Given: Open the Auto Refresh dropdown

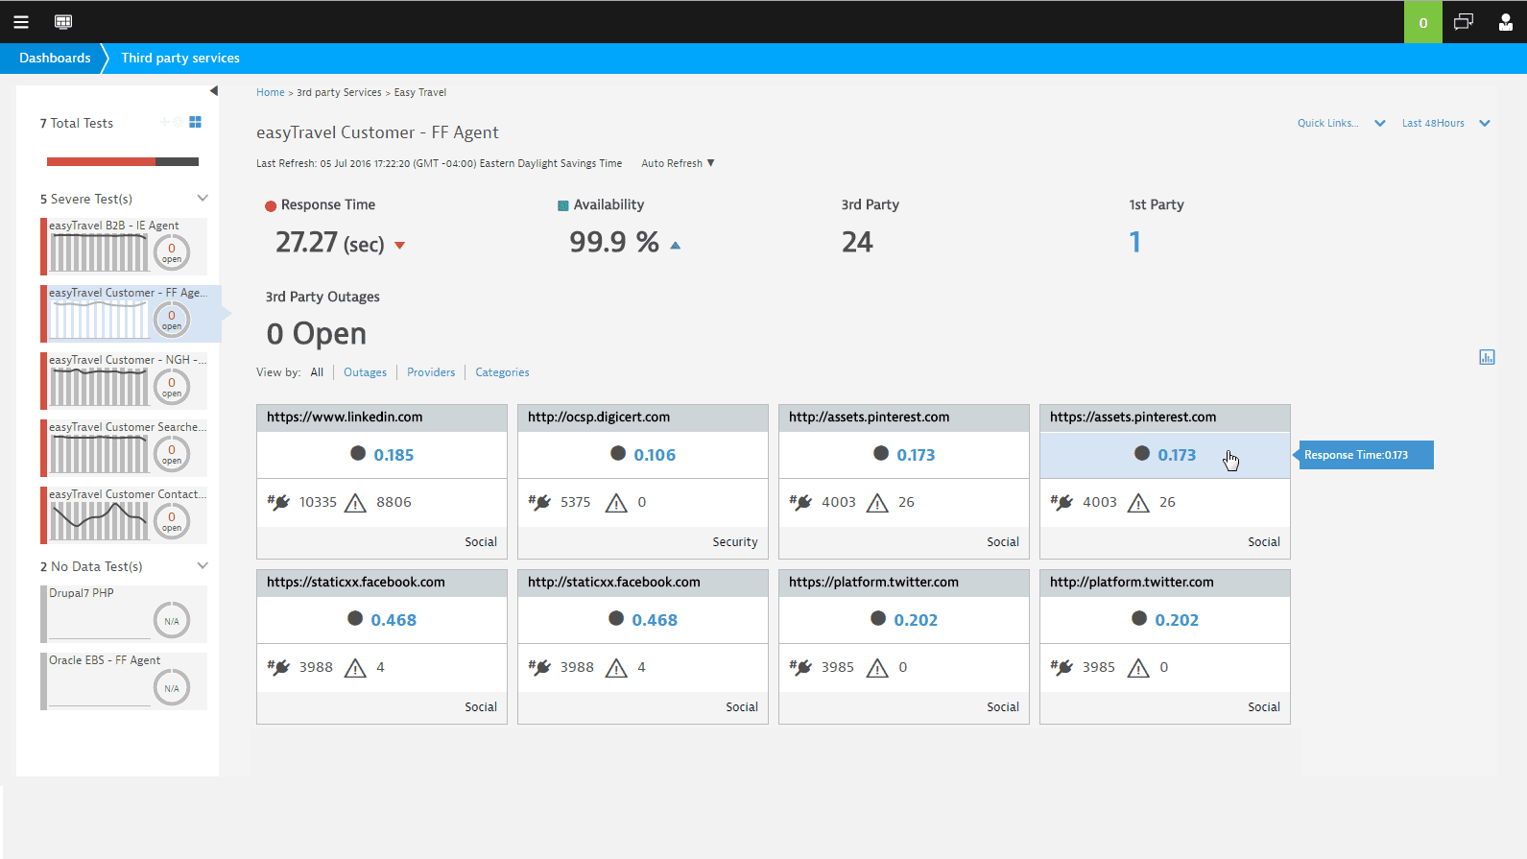Looking at the screenshot, I should pos(678,163).
